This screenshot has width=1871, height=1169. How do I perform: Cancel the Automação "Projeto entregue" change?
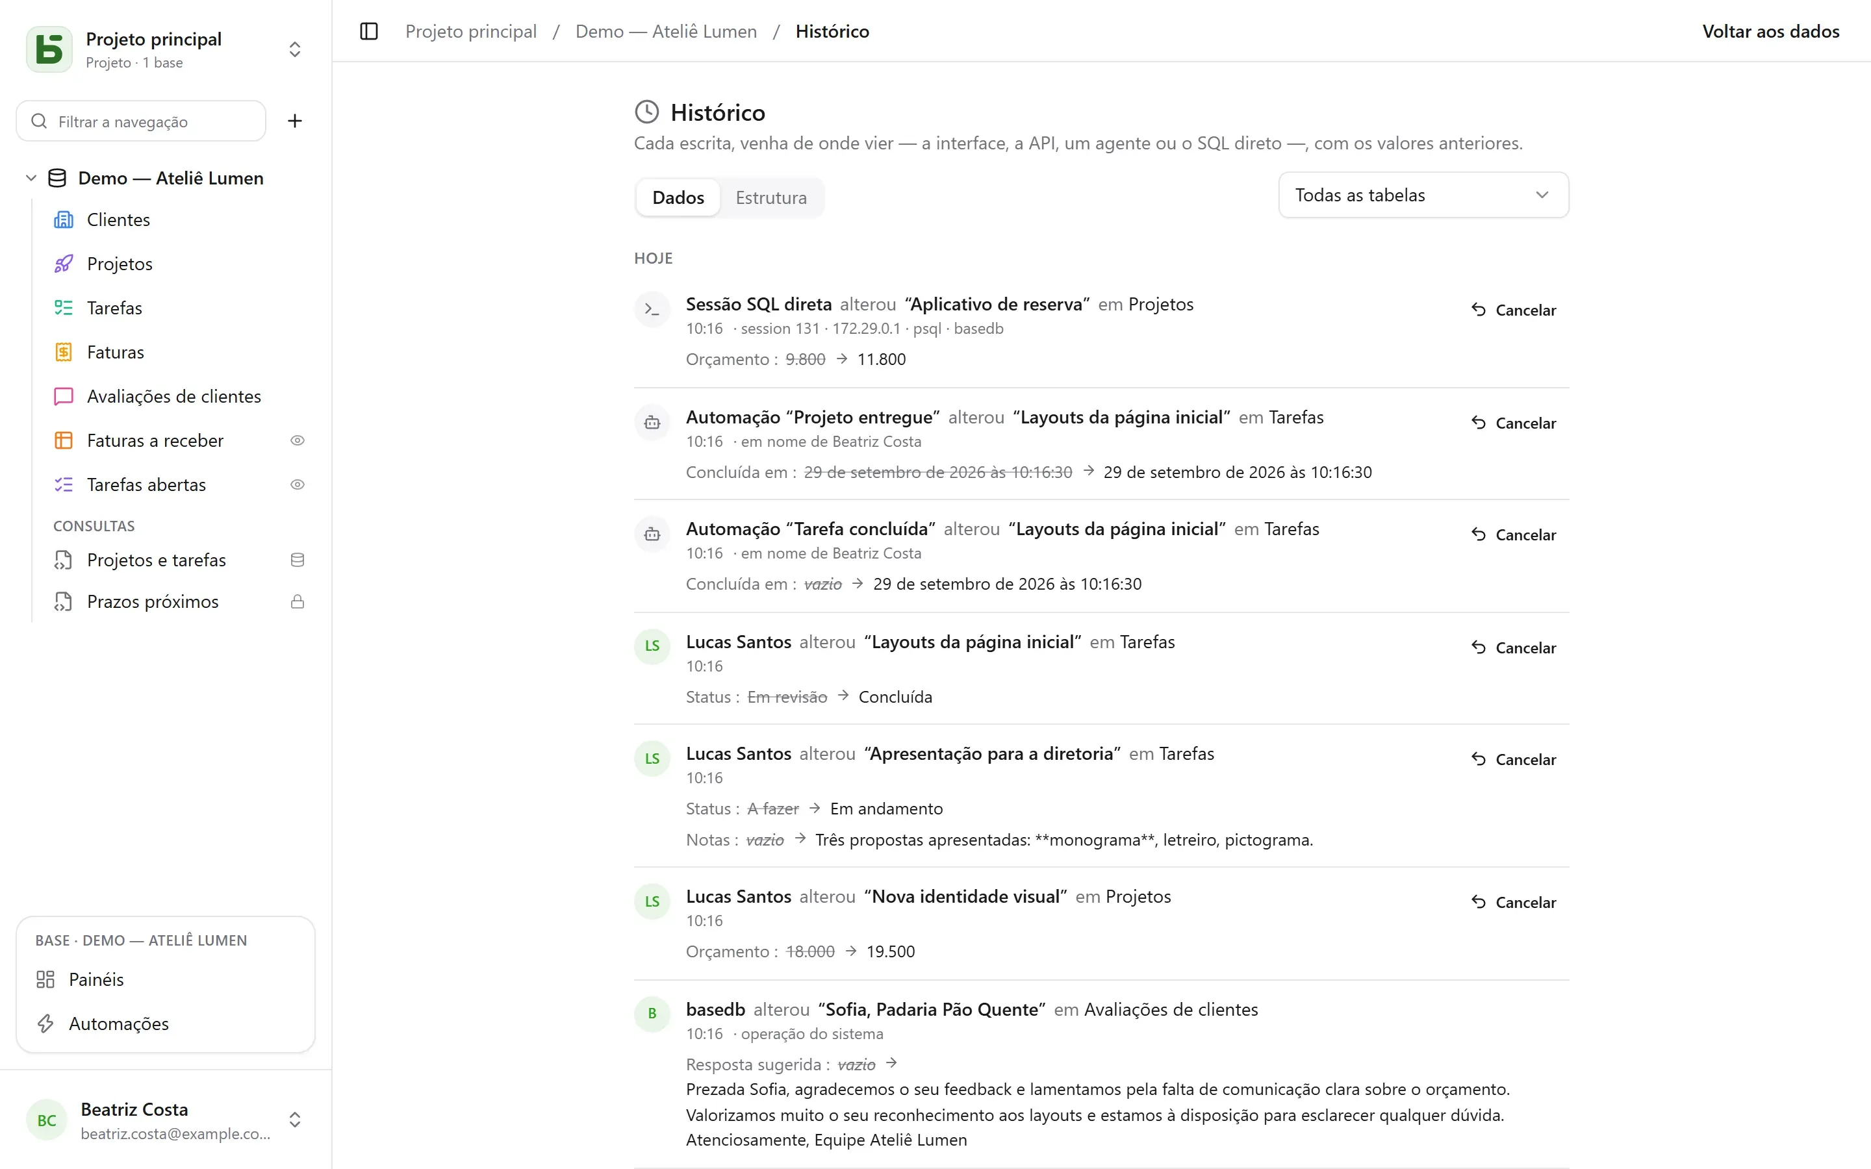[x=1513, y=423]
